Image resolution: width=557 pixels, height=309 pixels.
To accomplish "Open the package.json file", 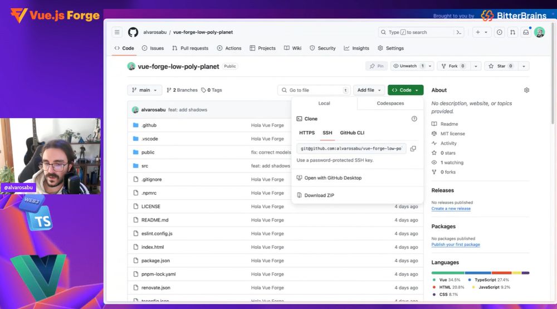I will 155,261.
